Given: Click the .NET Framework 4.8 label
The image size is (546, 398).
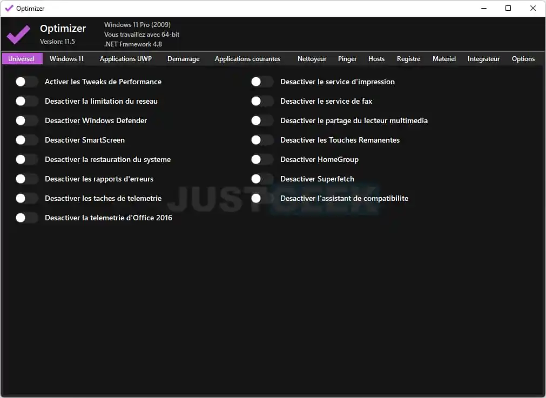Looking at the screenshot, I should pos(133,44).
